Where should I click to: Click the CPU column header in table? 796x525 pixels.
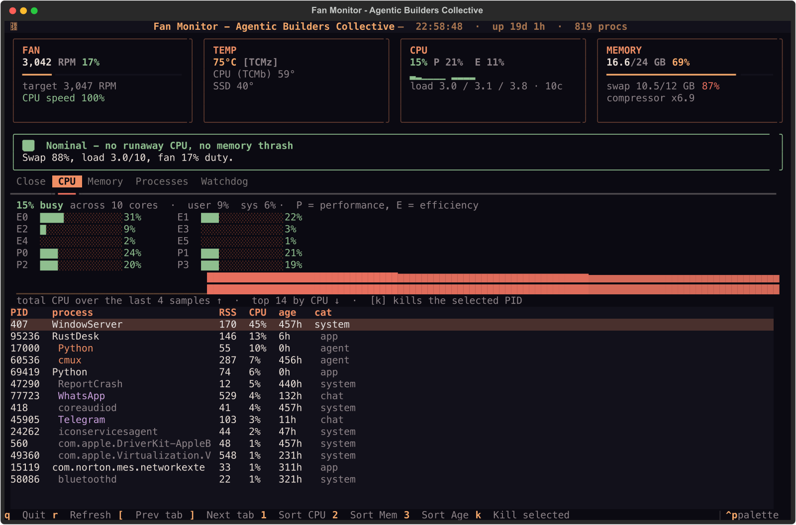(x=258, y=312)
